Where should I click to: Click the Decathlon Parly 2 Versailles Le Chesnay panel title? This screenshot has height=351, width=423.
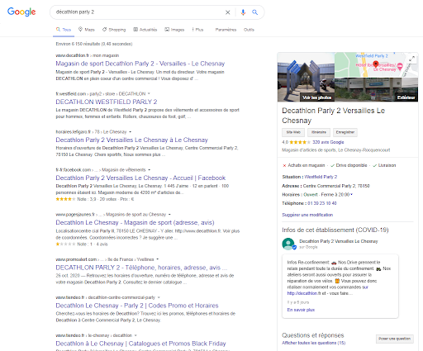click(x=333, y=116)
